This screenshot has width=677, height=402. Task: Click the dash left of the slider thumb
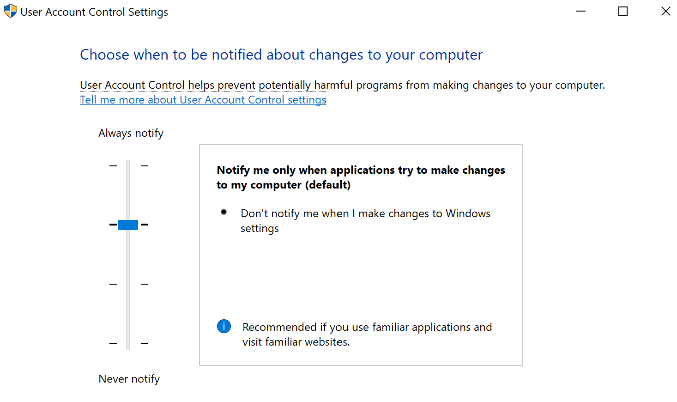click(113, 225)
